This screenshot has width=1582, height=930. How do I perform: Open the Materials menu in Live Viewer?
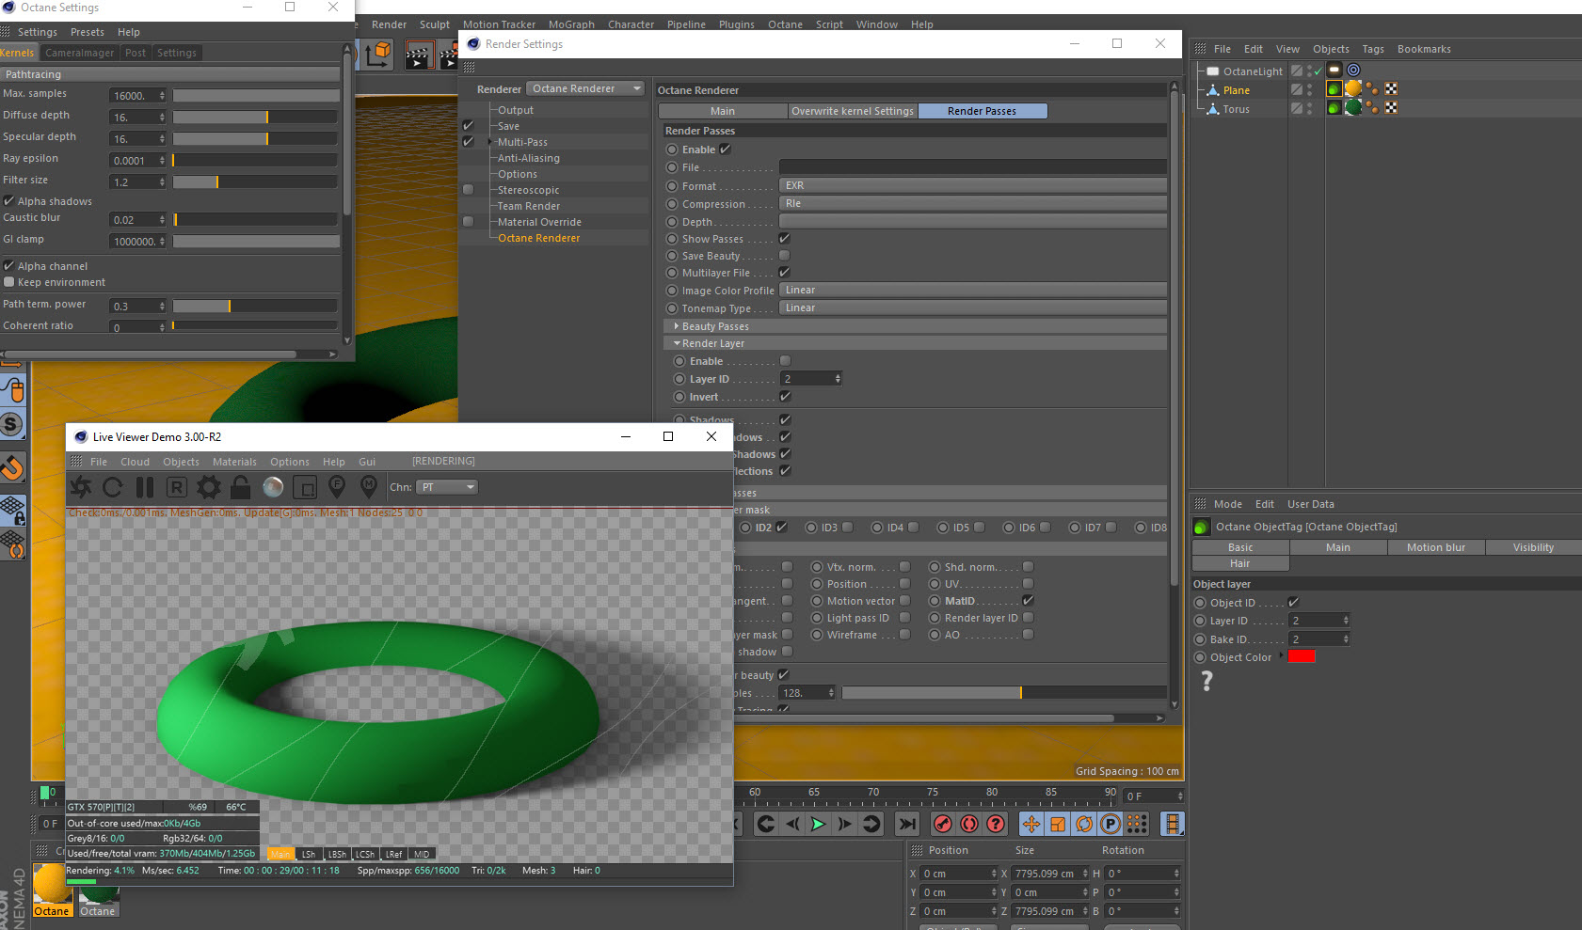tap(234, 462)
